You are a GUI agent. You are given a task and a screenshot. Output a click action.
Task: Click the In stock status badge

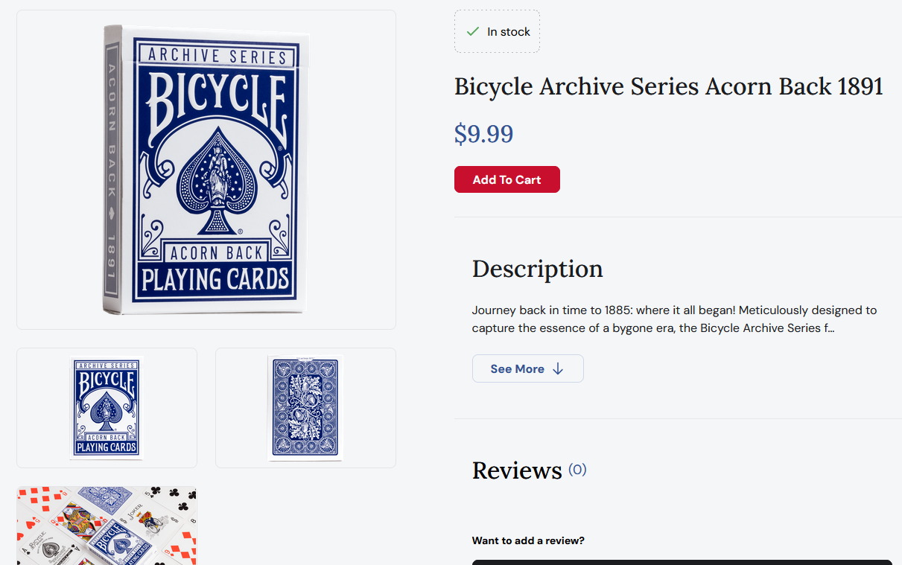point(498,31)
